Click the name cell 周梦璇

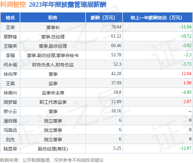pyautogui.click(x=10, y=102)
